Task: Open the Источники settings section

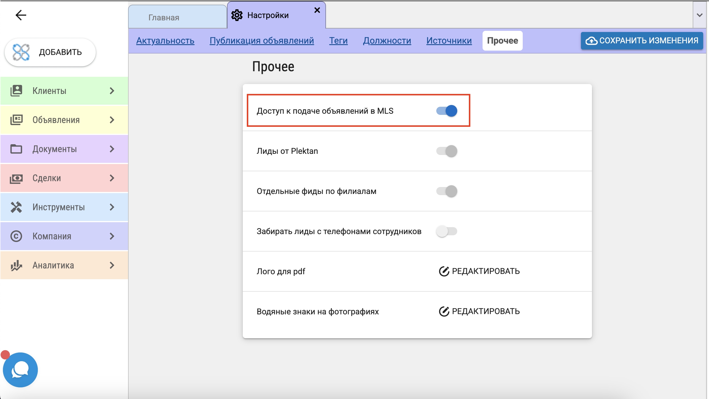Action: click(x=449, y=41)
